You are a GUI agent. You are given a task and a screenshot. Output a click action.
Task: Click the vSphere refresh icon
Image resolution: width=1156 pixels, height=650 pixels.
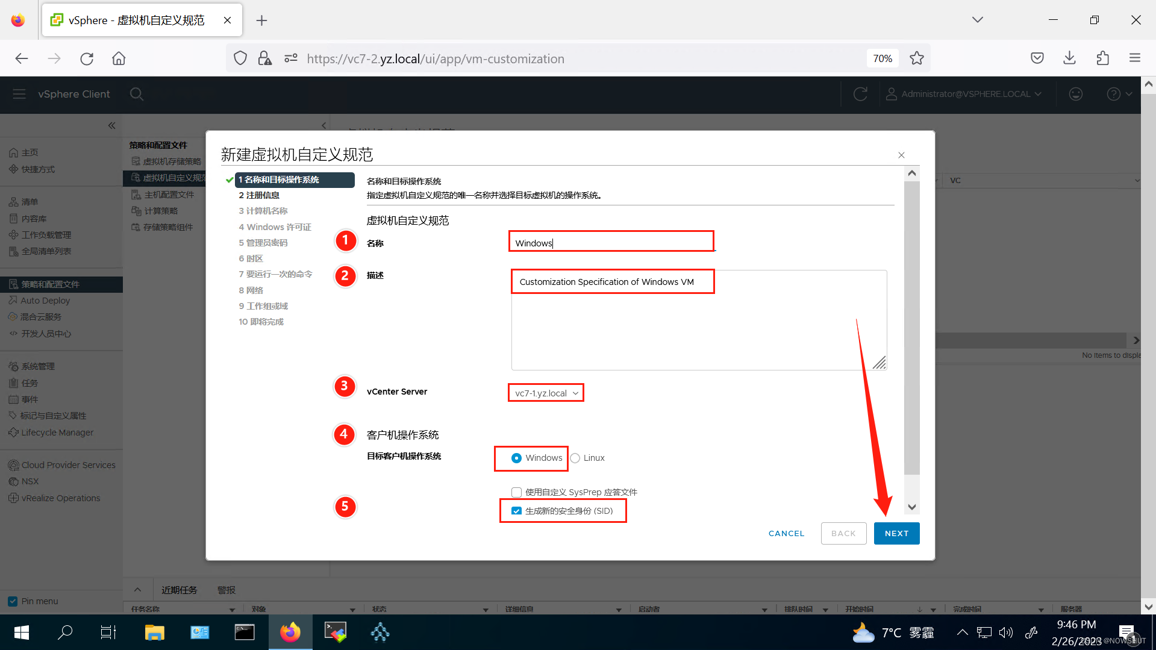(860, 94)
